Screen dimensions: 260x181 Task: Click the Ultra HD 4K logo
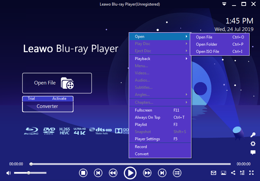[80, 131]
